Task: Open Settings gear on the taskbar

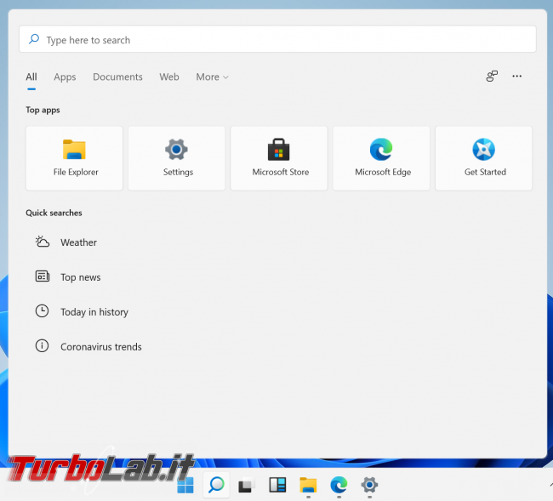Action: point(369,485)
